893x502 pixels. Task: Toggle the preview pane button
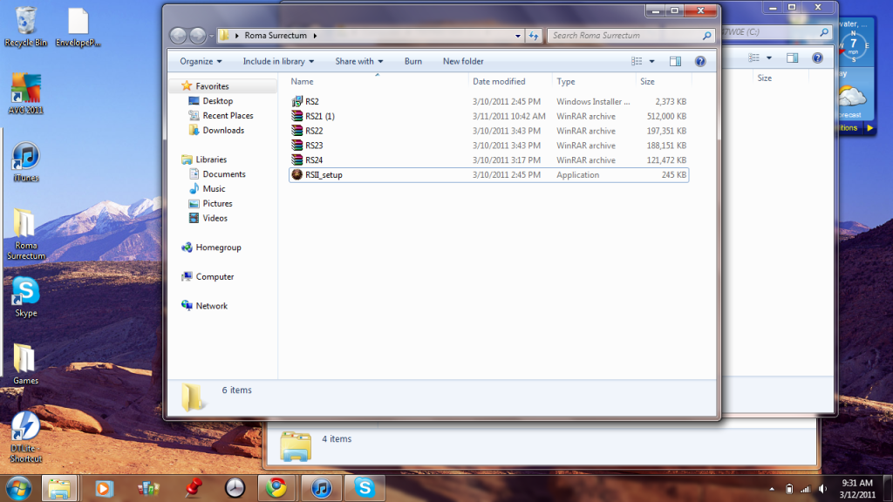point(675,62)
